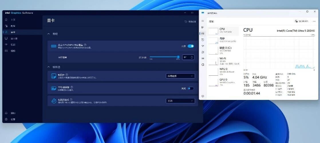
Task: Open Startup apps icon in Task Manager
Action: pos(203,46)
